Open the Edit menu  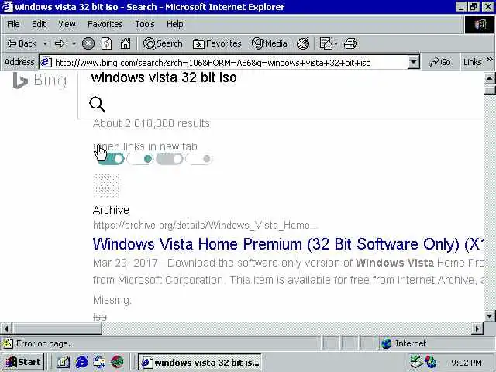point(39,24)
